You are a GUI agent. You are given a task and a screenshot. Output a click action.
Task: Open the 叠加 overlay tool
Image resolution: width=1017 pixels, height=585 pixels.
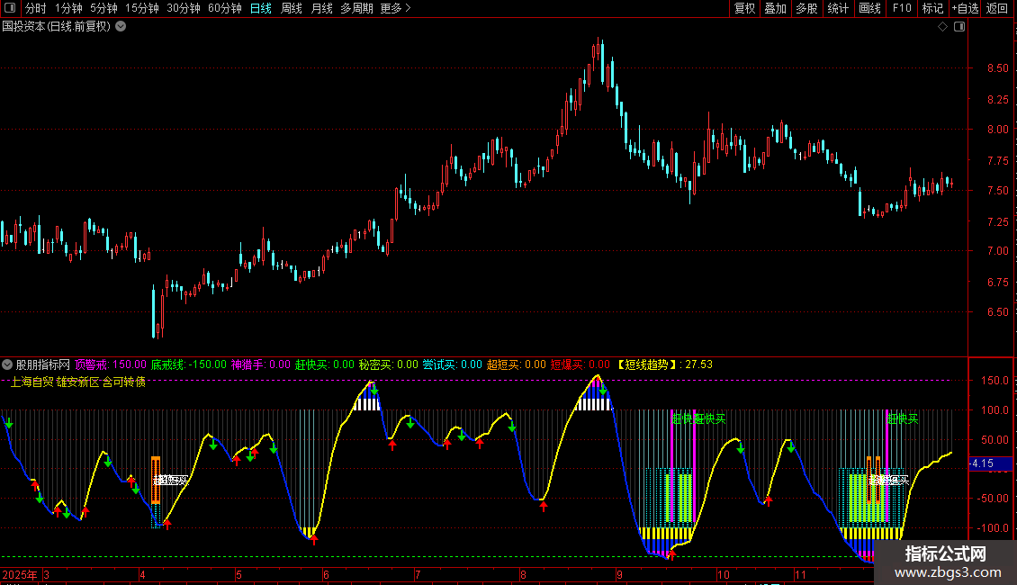[x=775, y=9]
